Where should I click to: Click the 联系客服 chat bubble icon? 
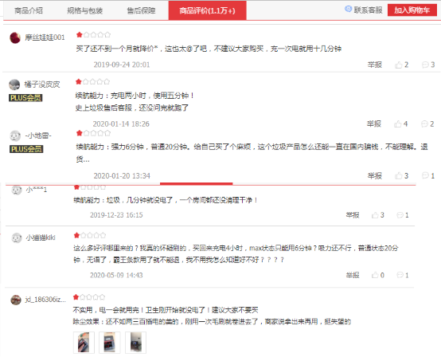pos(348,9)
